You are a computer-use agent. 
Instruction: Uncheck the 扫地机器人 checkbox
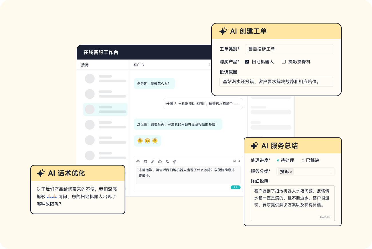coord(247,62)
